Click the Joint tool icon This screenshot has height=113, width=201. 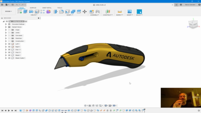click(98, 12)
